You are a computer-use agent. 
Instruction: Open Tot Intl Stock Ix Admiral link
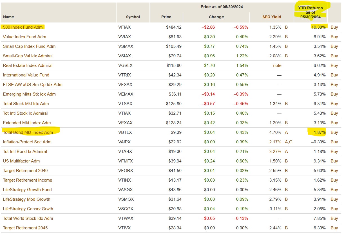(25, 113)
